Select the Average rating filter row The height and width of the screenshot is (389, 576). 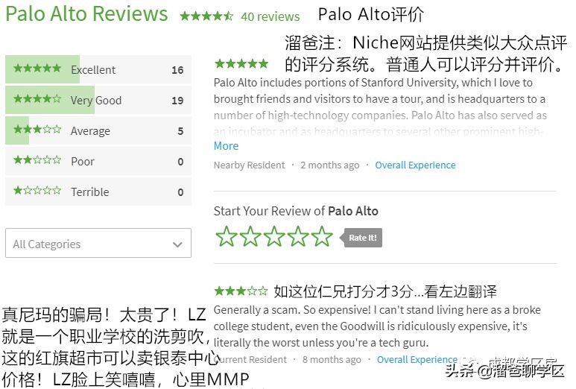98,130
